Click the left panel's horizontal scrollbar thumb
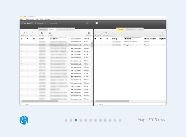 coord(40,101)
